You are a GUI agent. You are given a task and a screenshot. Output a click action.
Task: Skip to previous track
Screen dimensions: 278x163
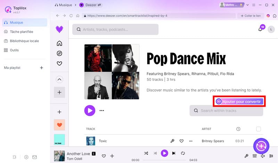point(155,153)
